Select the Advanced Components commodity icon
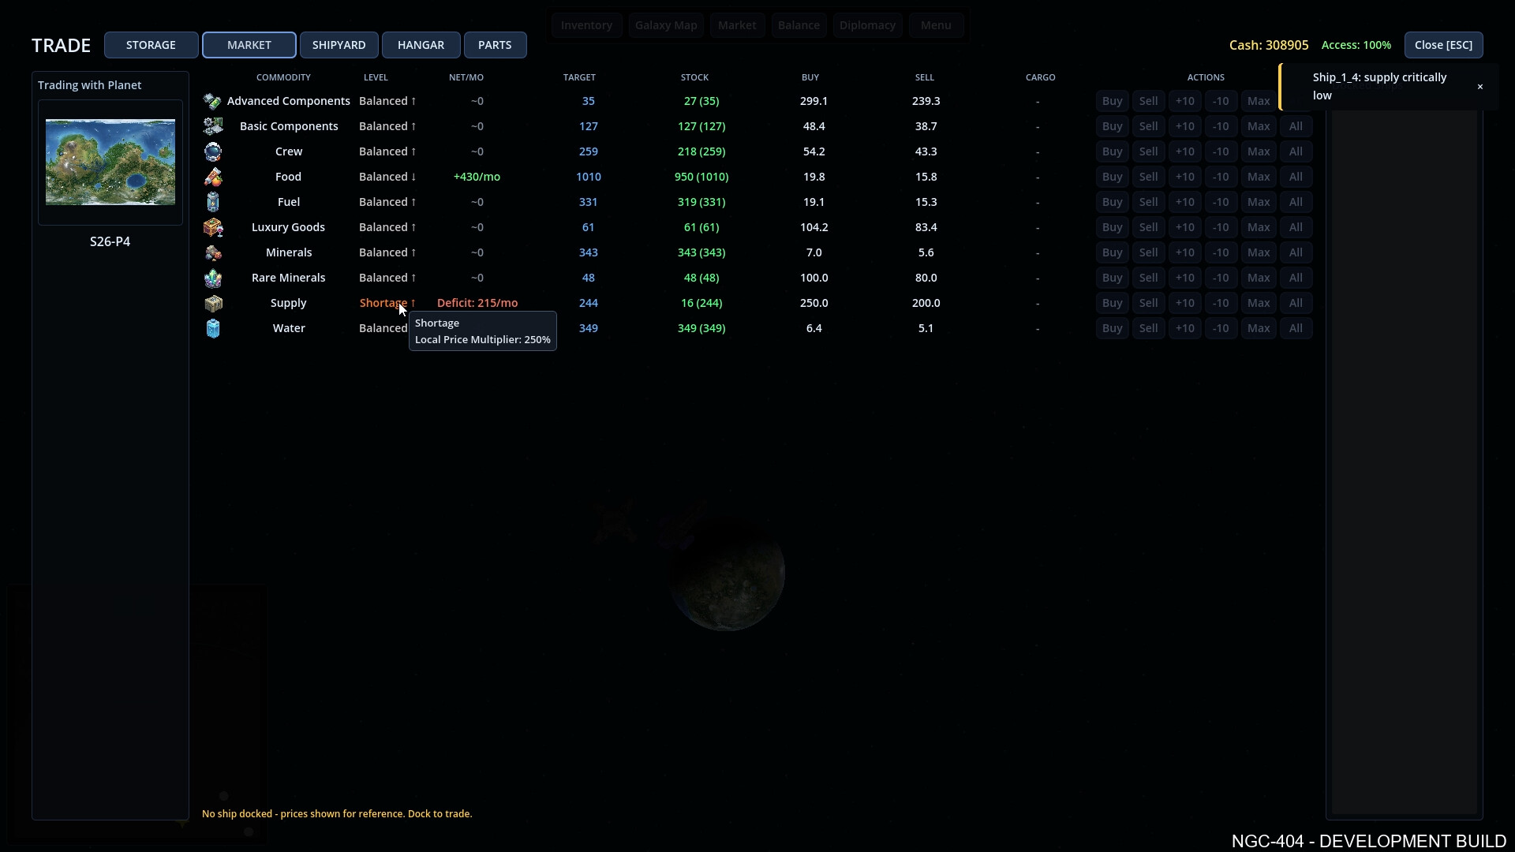This screenshot has height=852, width=1515. [212, 101]
